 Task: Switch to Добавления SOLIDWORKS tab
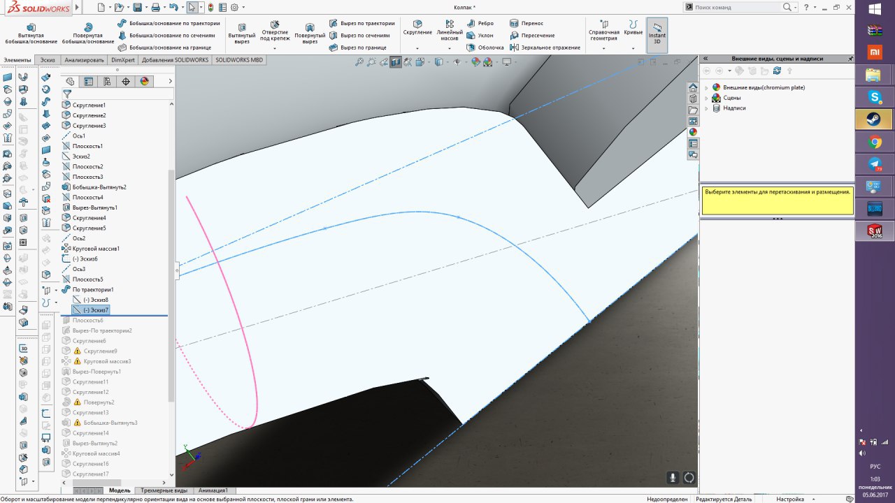coord(175,60)
